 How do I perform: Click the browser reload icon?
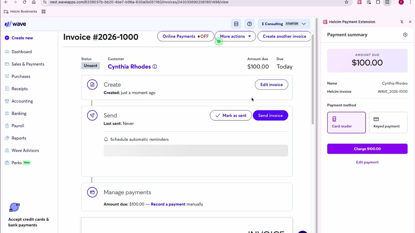coord(24,2)
